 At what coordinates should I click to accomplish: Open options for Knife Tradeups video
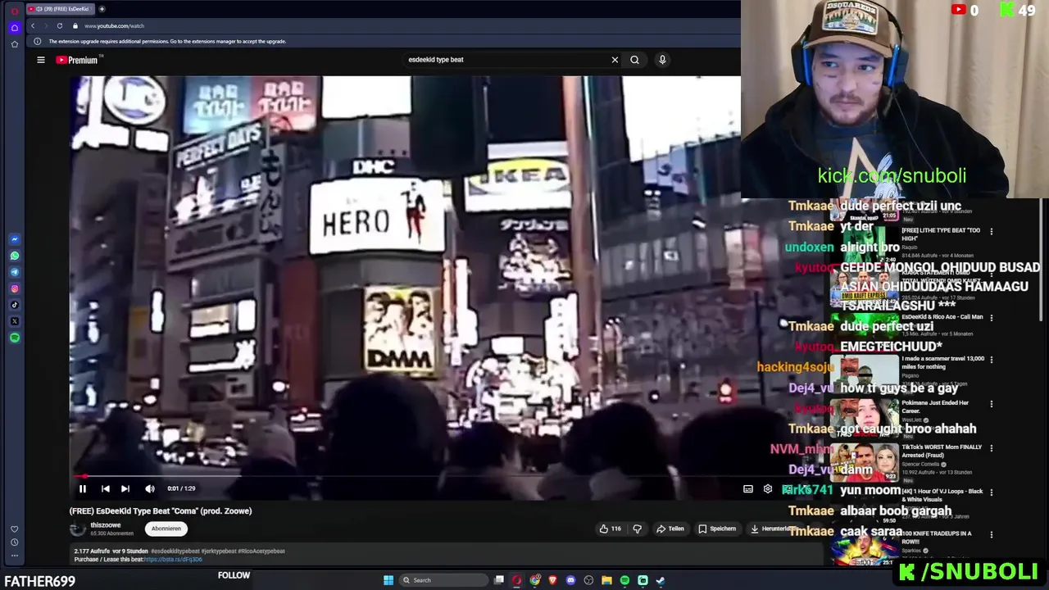(x=991, y=535)
